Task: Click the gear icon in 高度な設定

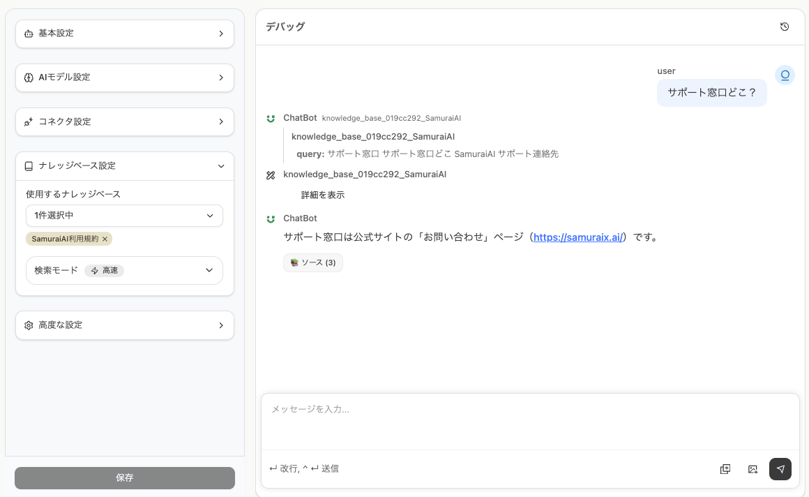Action: pos(29,325)
